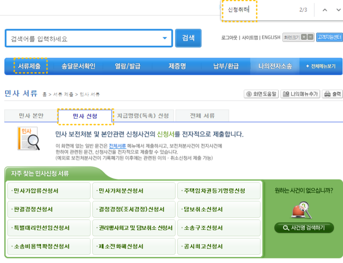Open 결정경정(조서경정)신청서 form
This screenshot has height=263, width=343.
pos(134,209)
